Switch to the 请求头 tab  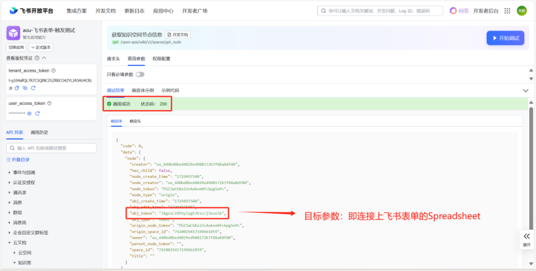tap(113, 58)
